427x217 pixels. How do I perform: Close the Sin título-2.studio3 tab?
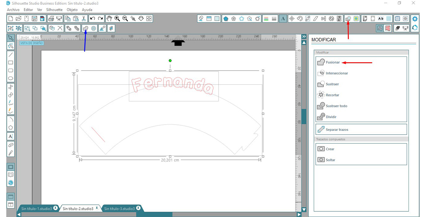(97, 208)
